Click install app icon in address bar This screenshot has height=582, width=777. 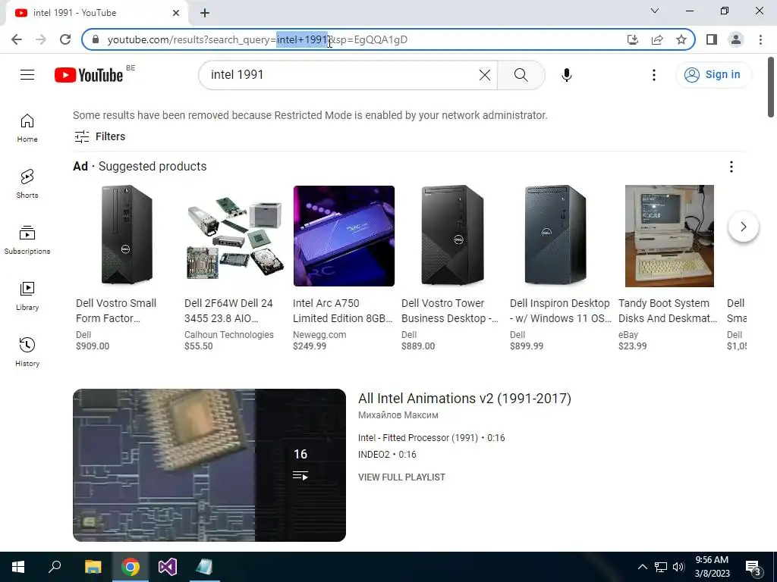[633, 39]
